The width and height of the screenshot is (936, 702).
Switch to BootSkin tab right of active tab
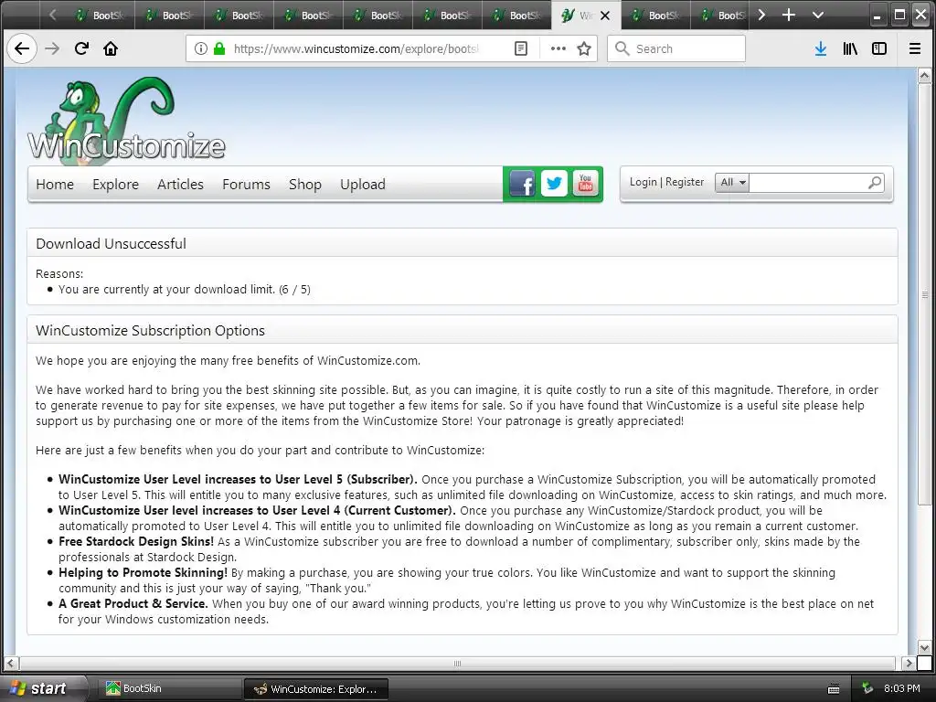655,16
